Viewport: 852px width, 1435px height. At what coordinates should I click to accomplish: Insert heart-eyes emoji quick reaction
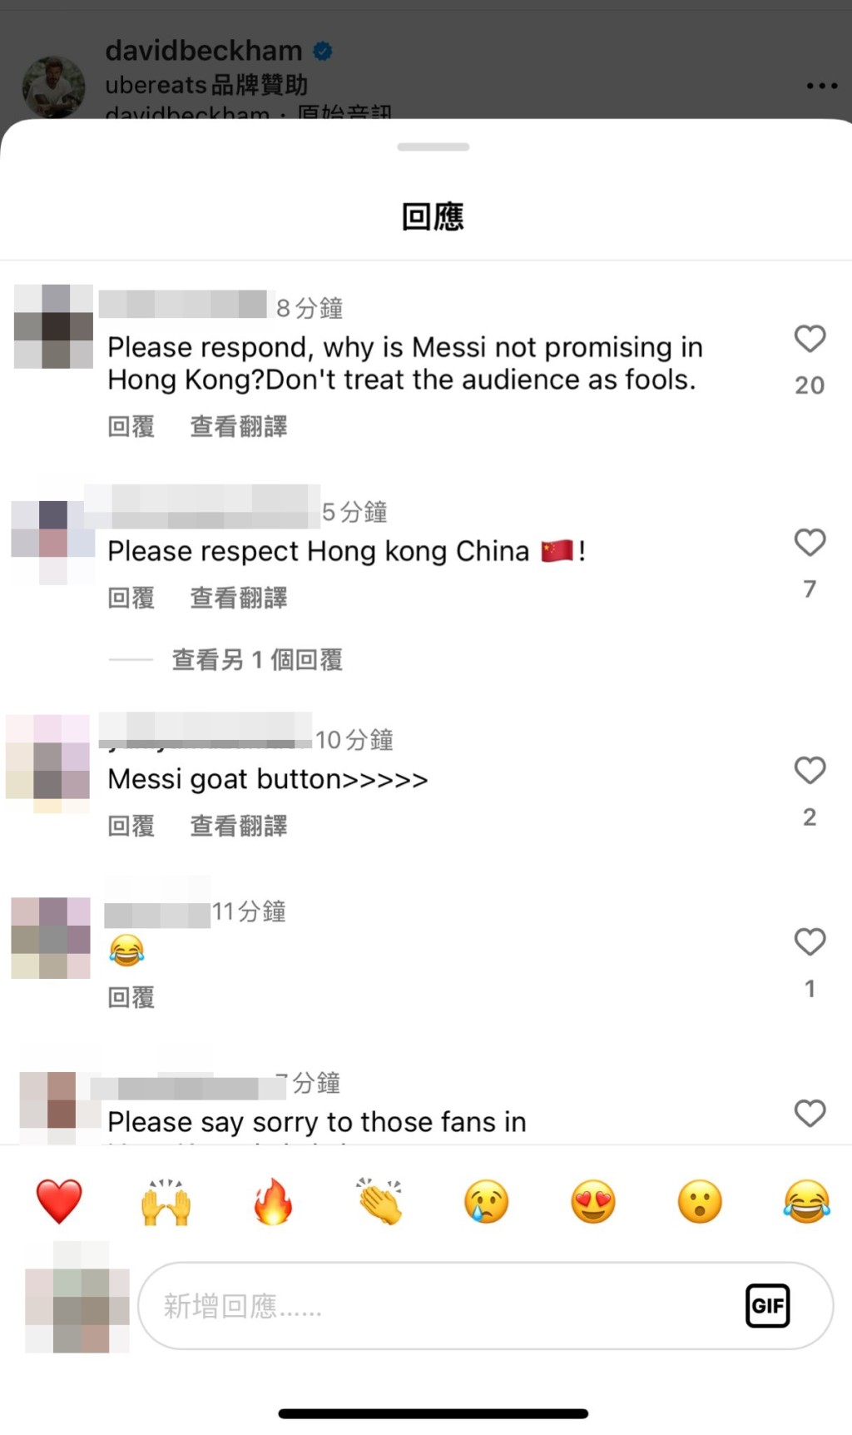(x=593, y=1201)
